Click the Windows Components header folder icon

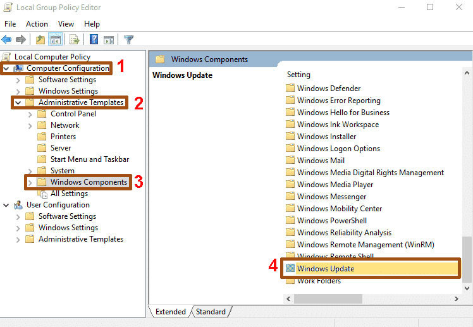(x=160, y=59)
